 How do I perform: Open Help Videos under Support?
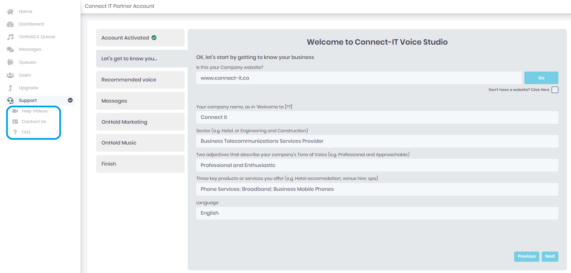(x=34, y=111)
